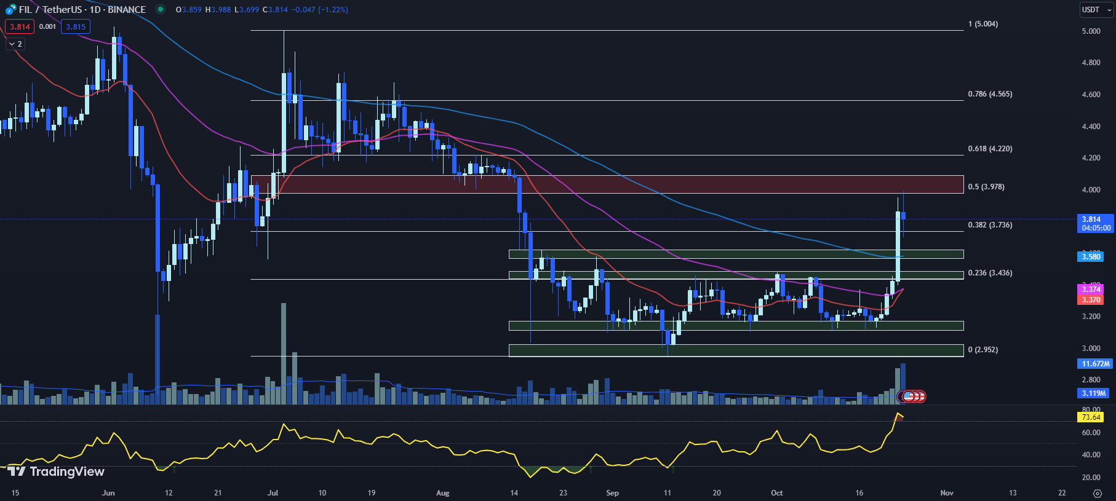The image size is (1116, 501).
Task: Click the red sell price 3.814 button
Action: (20, 27)
